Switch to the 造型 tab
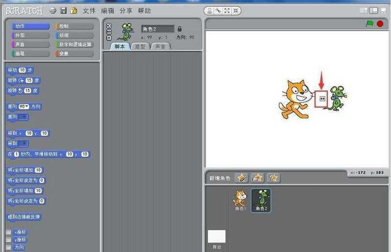391x252 pixels. point(140,46)
